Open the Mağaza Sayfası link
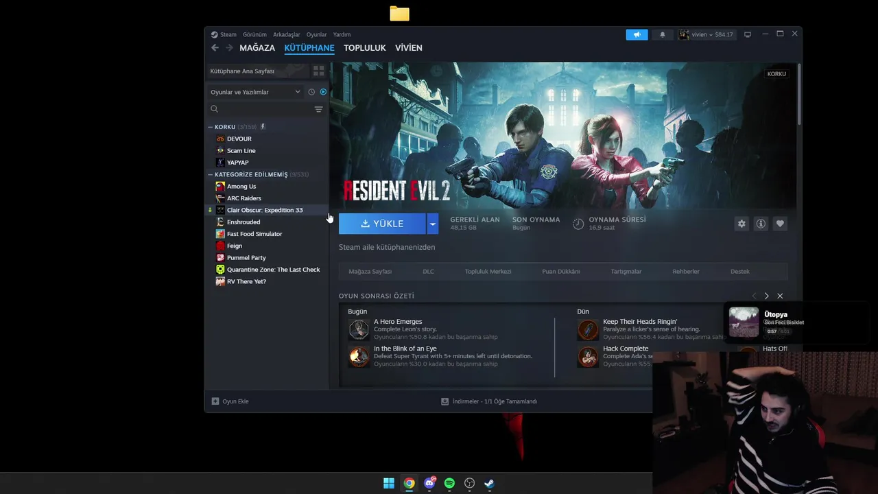 [370, 272]
